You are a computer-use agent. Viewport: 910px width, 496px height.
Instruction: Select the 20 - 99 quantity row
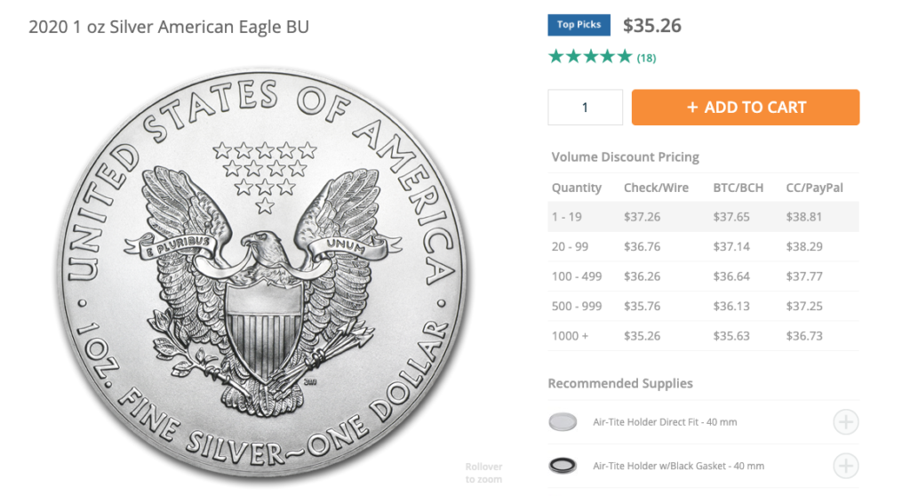pyautogui.click(x=704, y=247)
